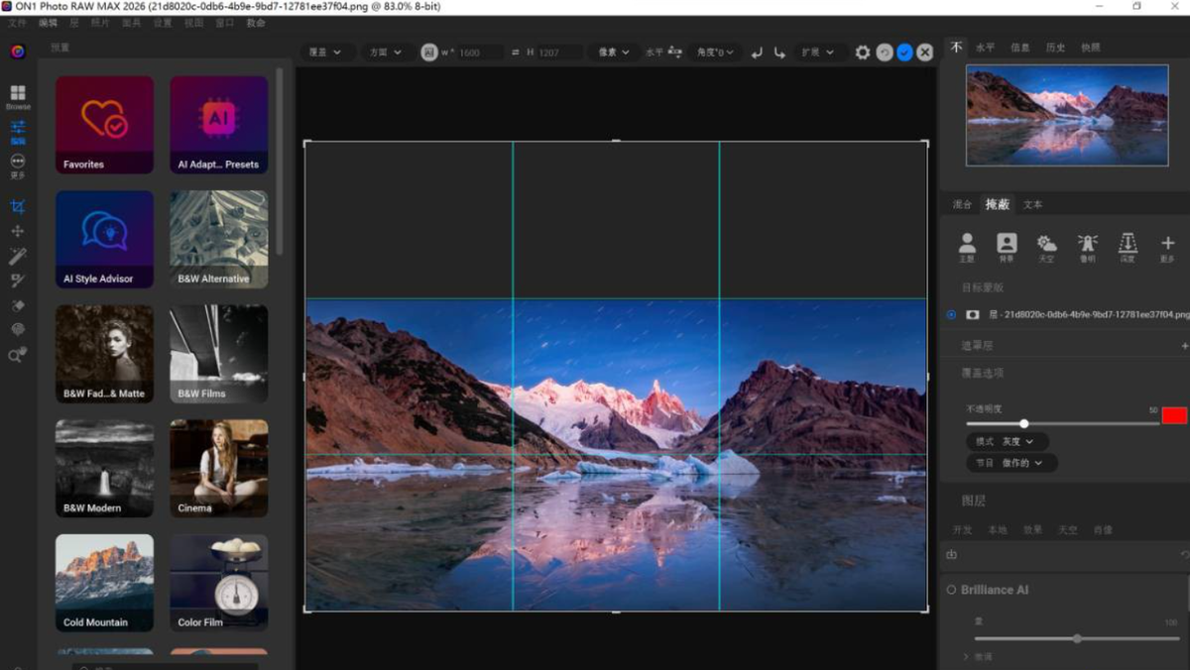
Task: Apply crop with blue checkmark
Action: (904, 53)
